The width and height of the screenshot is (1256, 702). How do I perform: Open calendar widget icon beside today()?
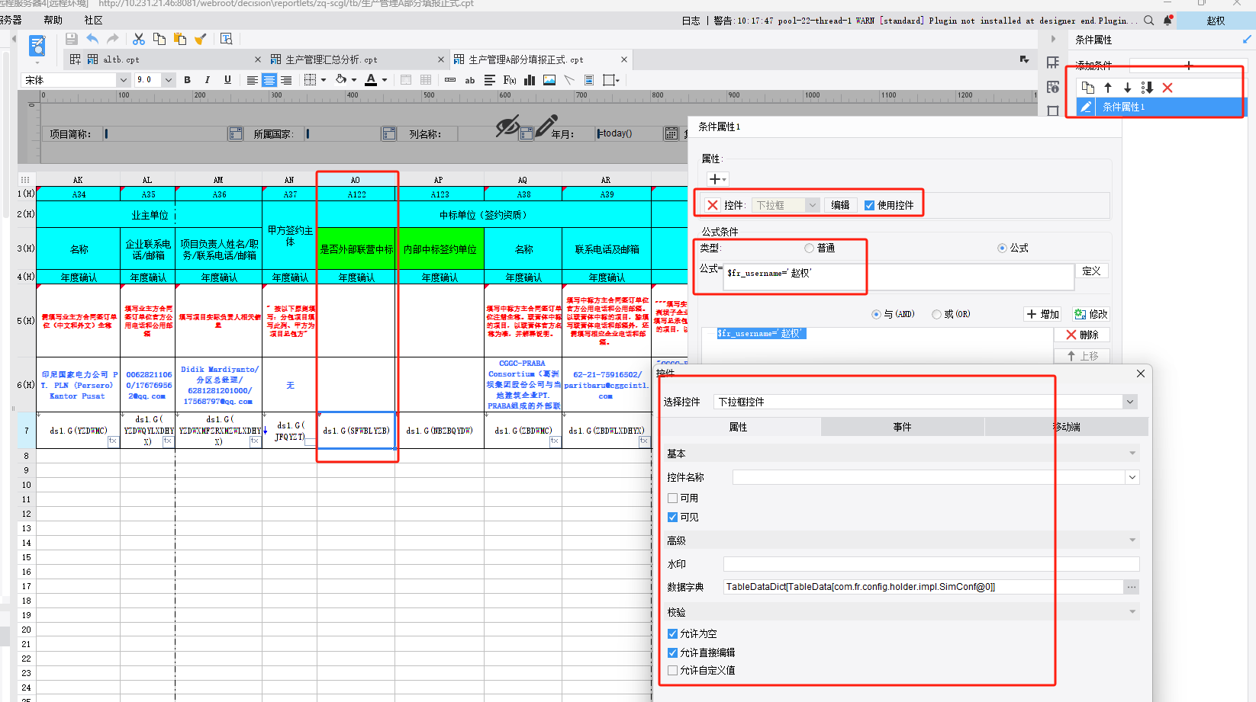[x=671, y=133]
